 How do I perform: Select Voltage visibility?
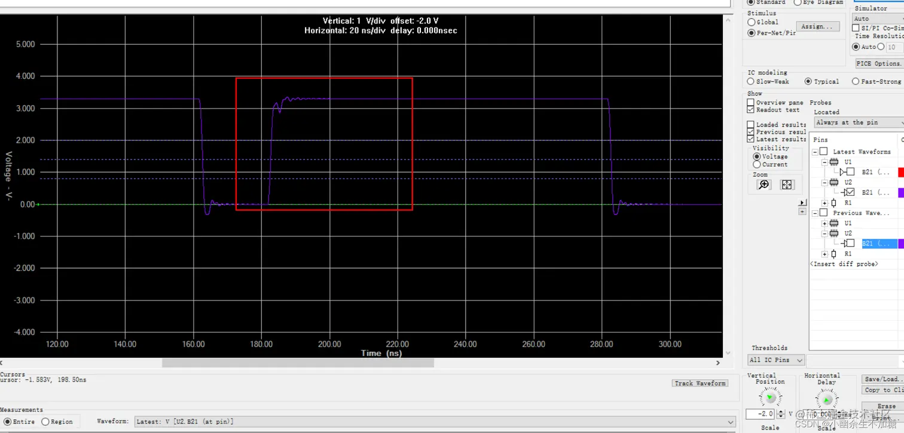tap(757, 156)
